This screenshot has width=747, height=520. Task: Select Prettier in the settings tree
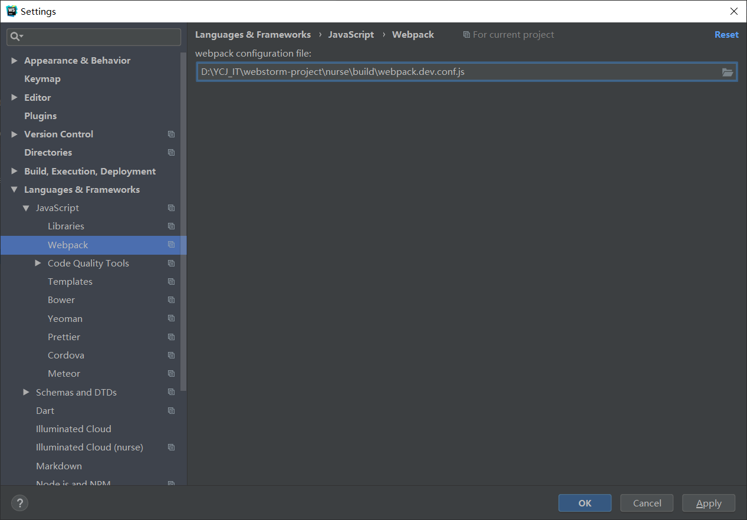(64, 337)
